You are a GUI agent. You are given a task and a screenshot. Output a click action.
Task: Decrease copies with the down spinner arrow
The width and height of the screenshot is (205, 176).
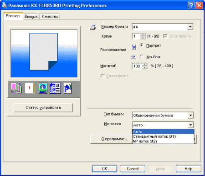(143, 38)
